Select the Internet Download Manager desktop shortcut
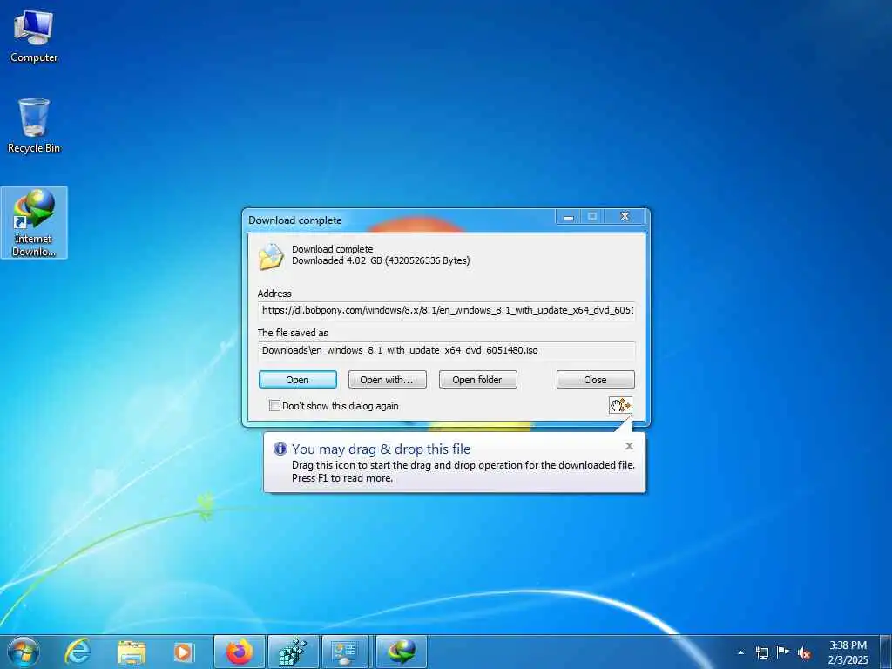Viewport: 892px width, 669px height. [x=34, y=222]
